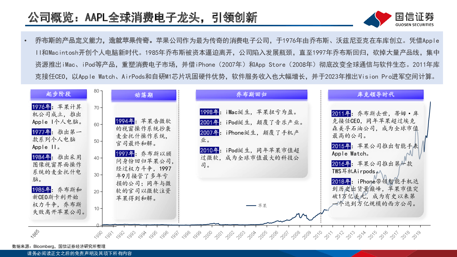This screenshot has height=257, width=457.
Task: Click the bold phrase 乔布斯的产品定义能力
Action: point(69,41)
